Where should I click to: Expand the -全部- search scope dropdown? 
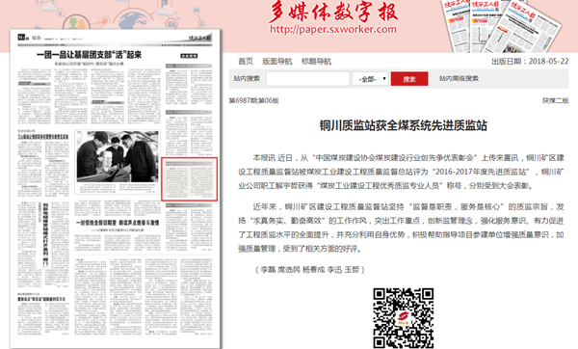pos(370,79)
